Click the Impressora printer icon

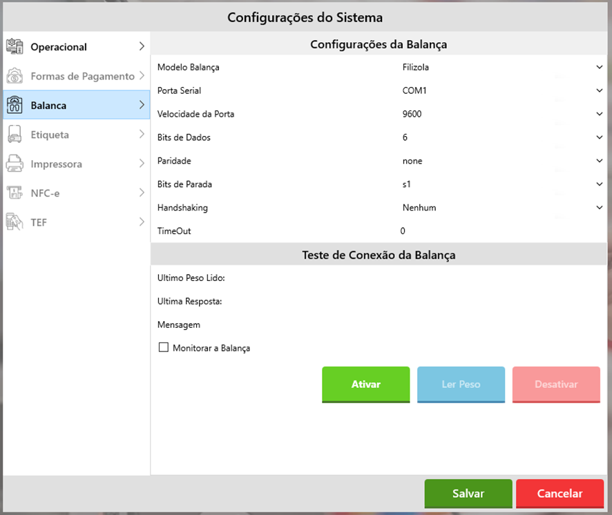point(15,164)
